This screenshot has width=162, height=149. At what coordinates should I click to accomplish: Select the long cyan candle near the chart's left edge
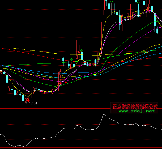(7, 79)
